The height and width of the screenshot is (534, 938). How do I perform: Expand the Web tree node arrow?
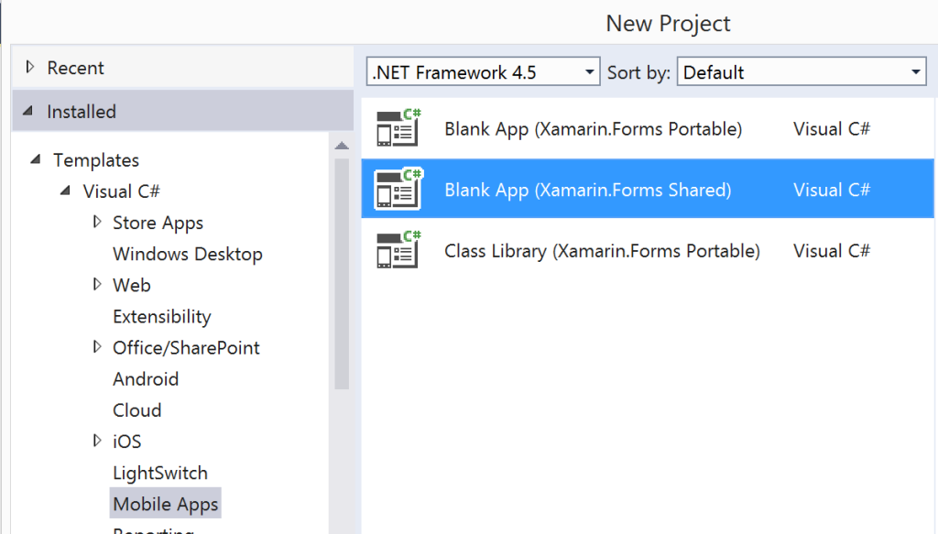point(97,284)
